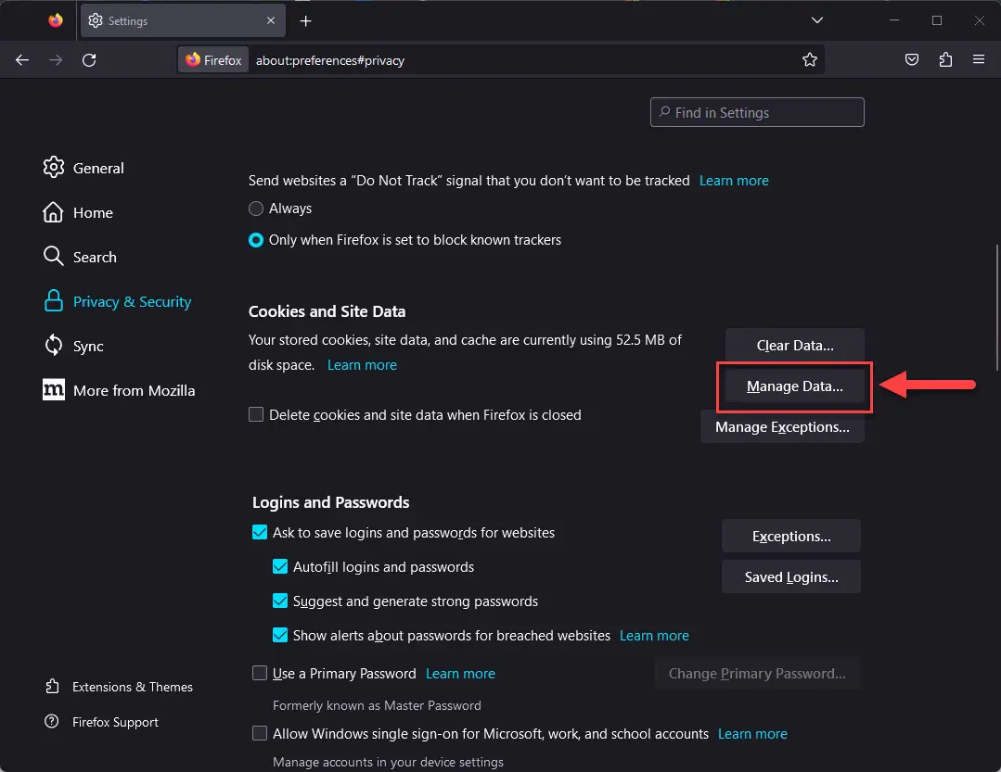Open More from Mozilla category
The image size is (1001, 772).
(x=119, y=390)
